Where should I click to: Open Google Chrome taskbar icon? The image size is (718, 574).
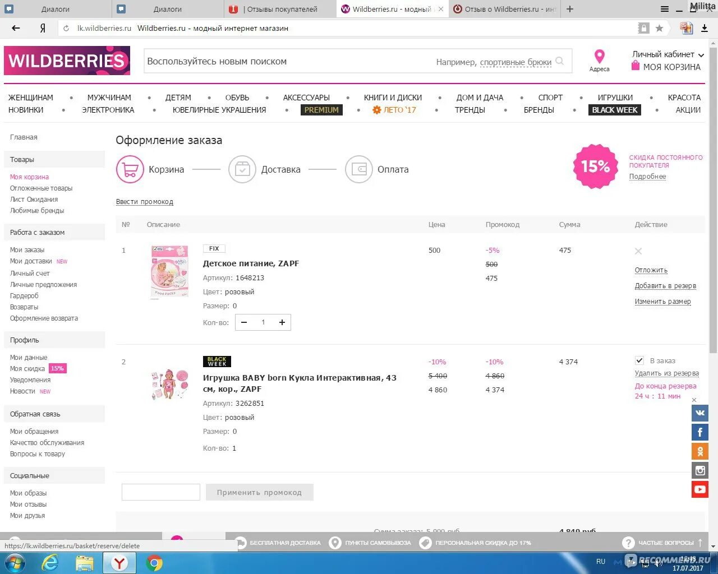coord(154,563)
